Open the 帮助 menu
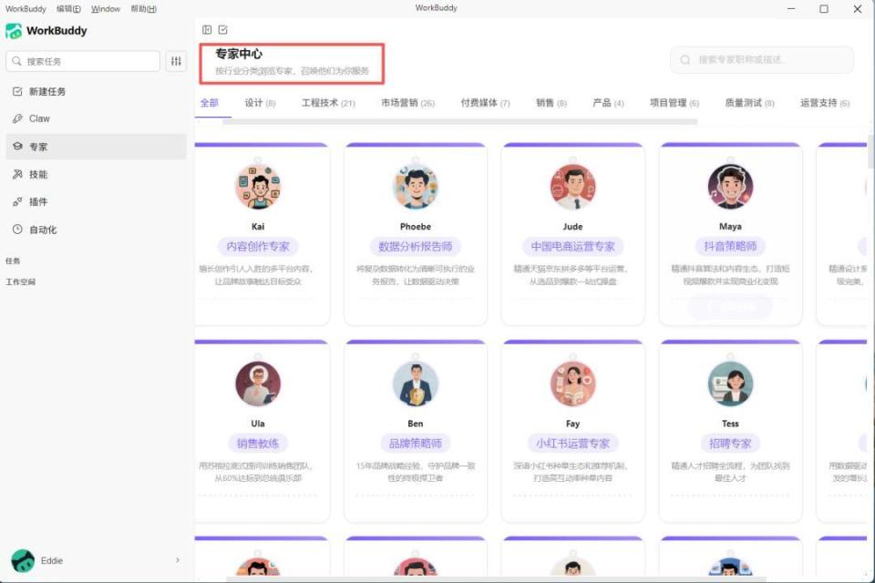This screenshot has height=583, width=875. point(144,8)
